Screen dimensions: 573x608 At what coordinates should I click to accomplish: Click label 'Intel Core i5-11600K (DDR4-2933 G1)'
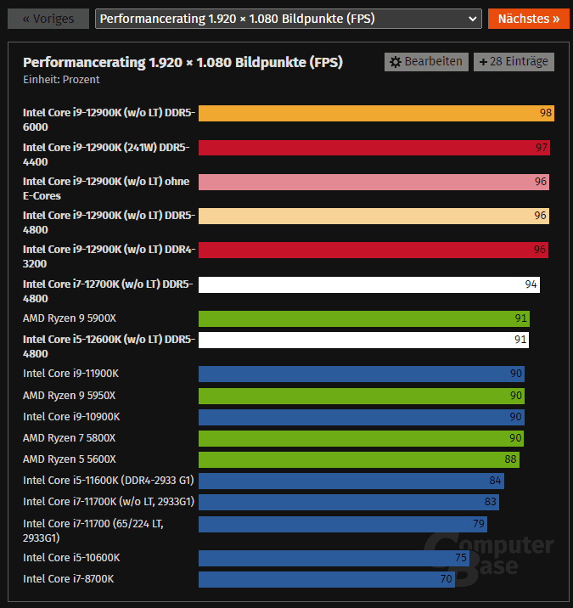(108, 481)
